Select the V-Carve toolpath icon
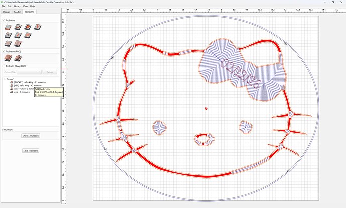Screen dimensions: 346x208 (x=38, y=27)
